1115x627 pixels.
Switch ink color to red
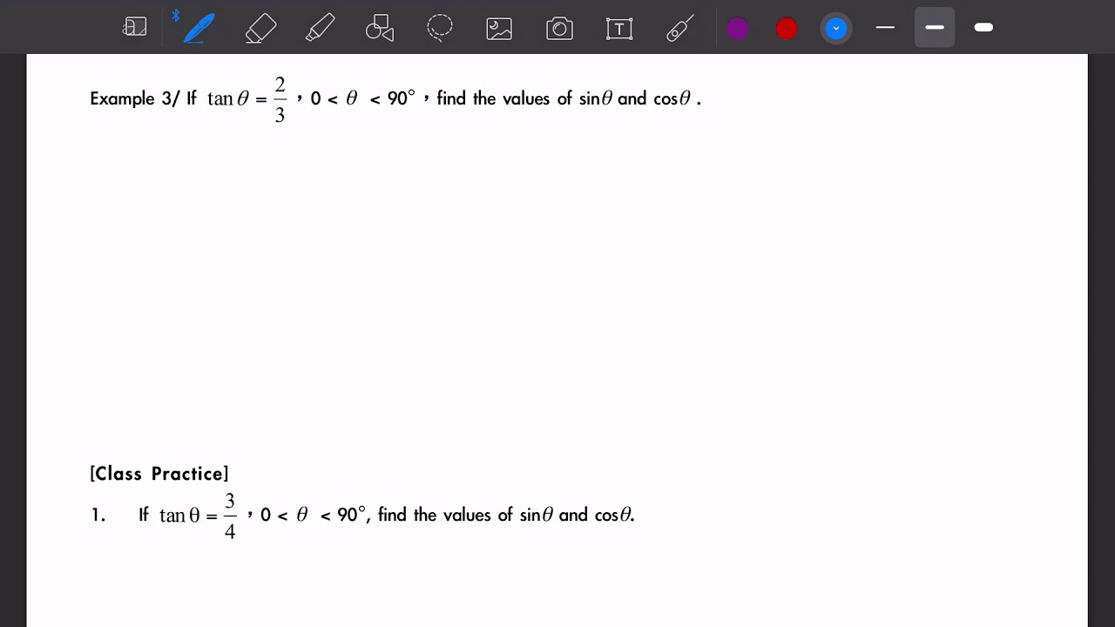(x=787, y=28)
